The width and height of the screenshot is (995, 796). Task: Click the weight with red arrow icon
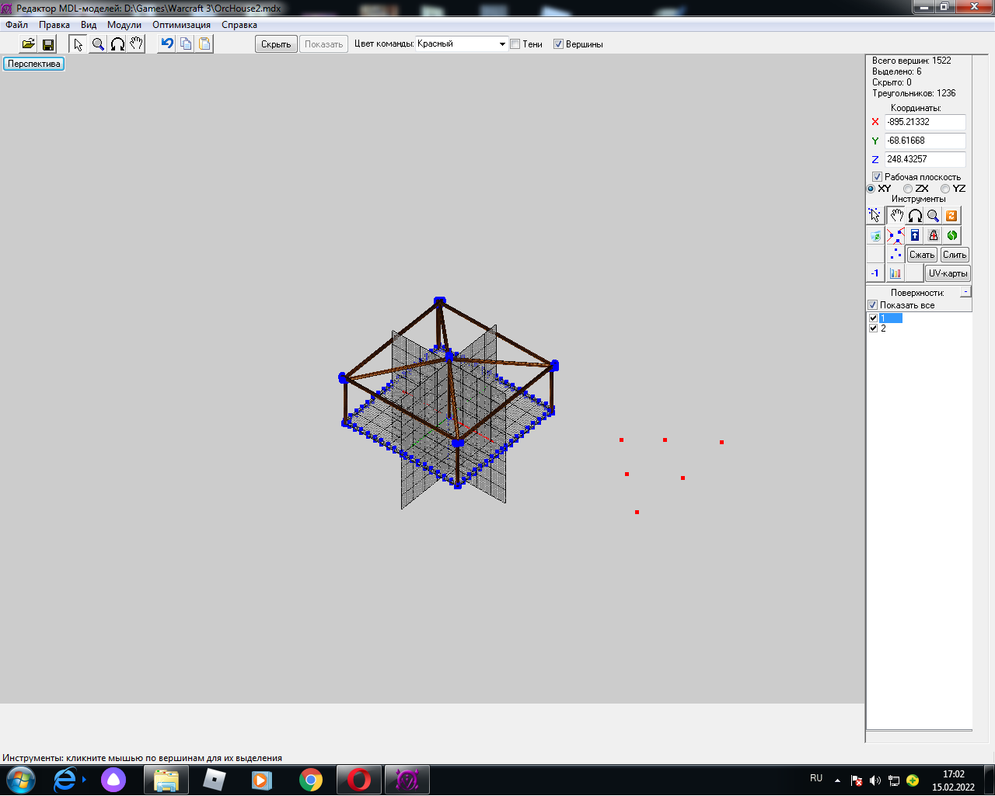[x=934, y=235]
